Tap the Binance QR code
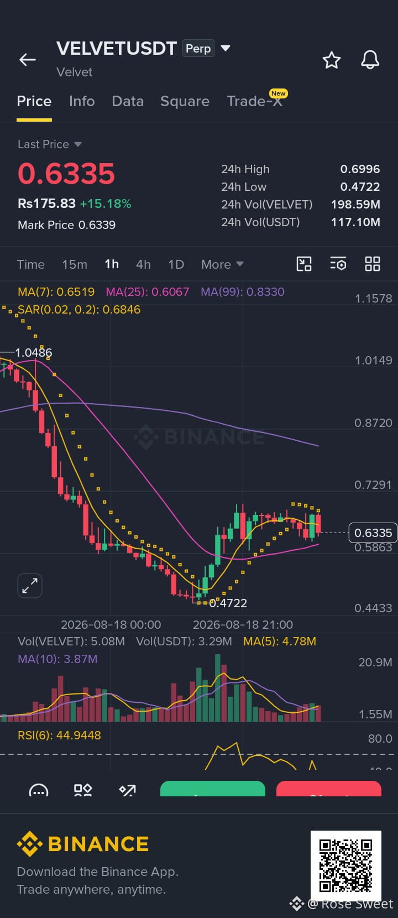The width and height of the screenshot is (398, 918). (x=346, y=866)
